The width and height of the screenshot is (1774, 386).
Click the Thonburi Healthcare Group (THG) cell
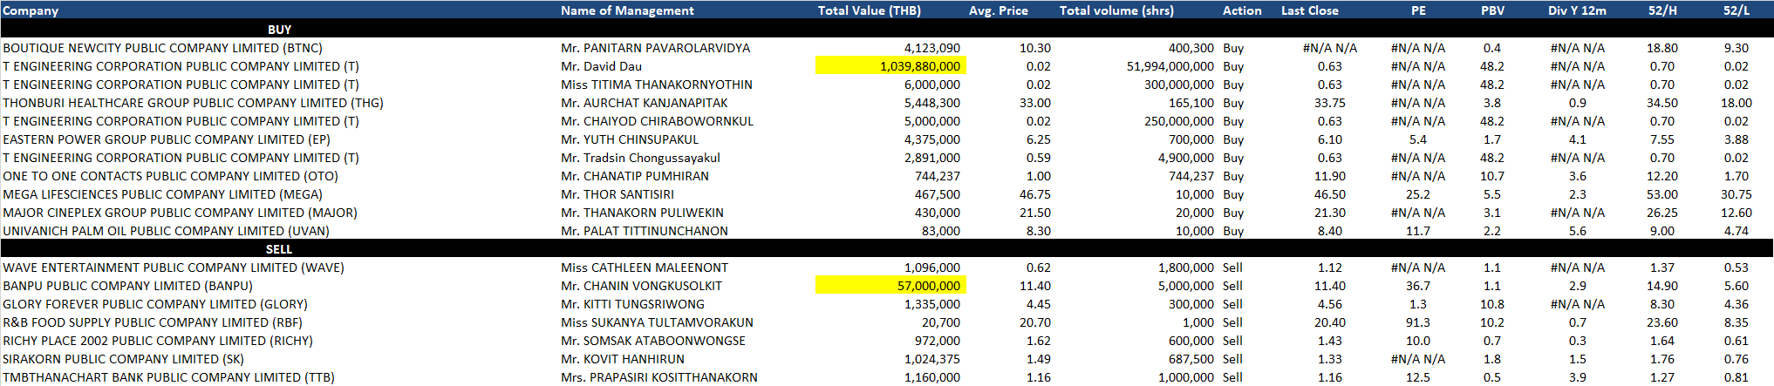point(193,103)
